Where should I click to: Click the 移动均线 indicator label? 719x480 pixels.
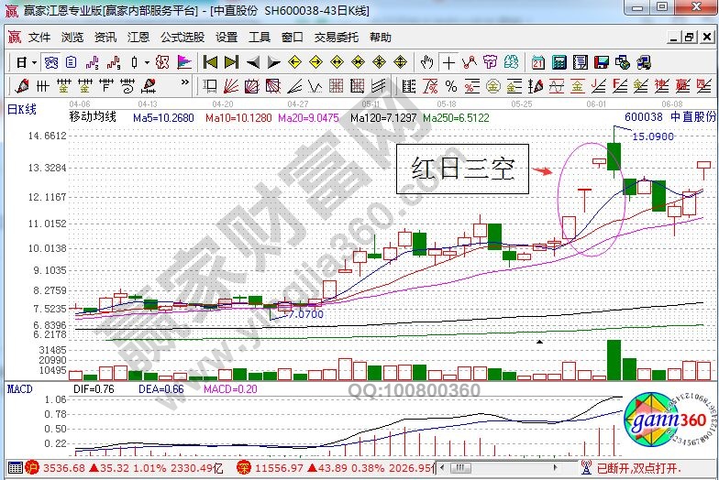[94, 117]
